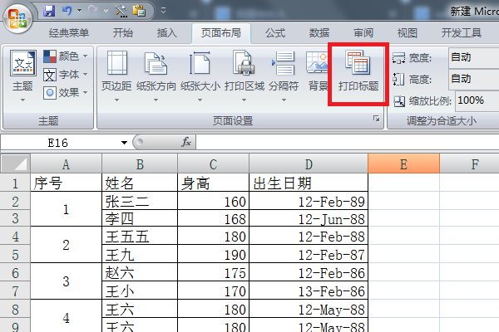Click the 分隔符 page breaks icon
This screenshot has height=332, width=499.
pos(284,71)
